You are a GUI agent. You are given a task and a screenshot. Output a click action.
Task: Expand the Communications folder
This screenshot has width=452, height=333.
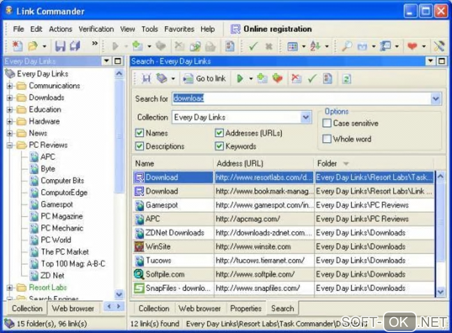point(9,86)
